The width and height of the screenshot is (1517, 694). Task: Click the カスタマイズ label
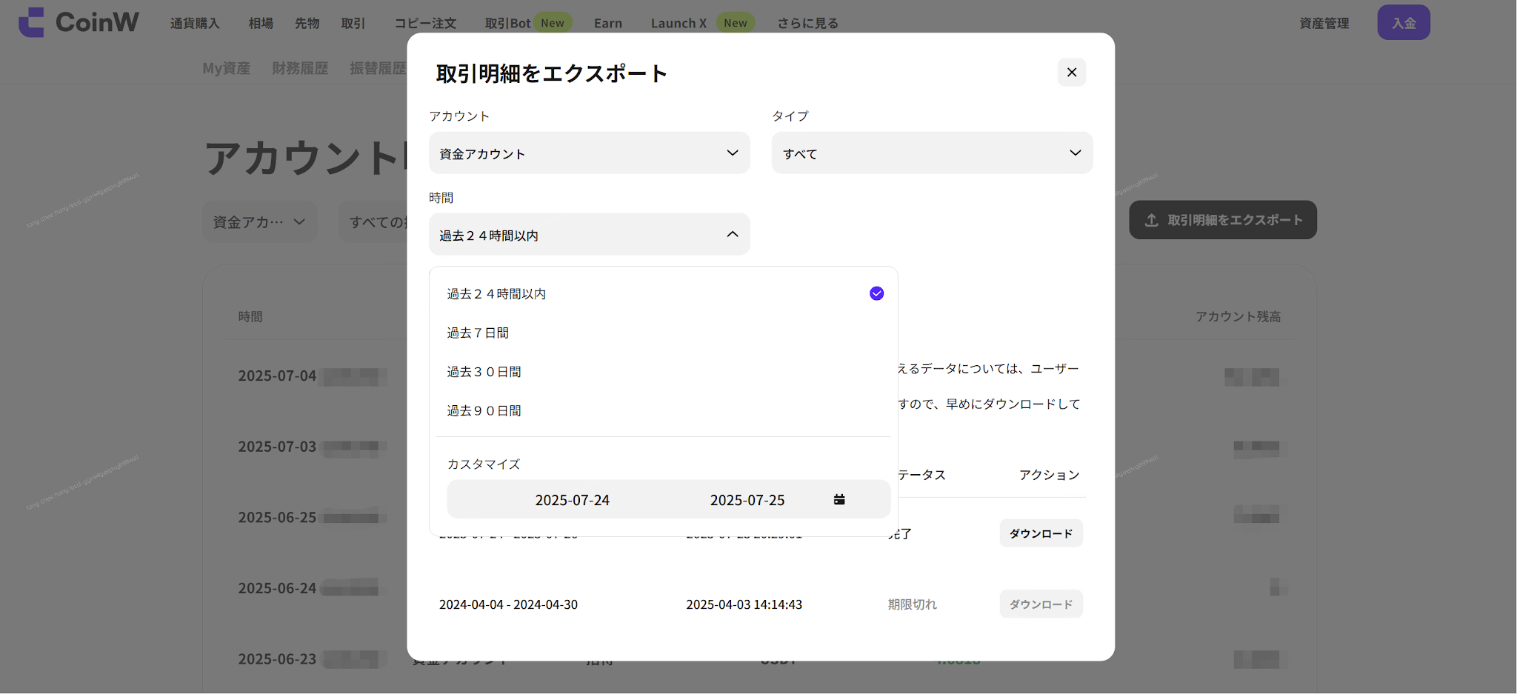tap(484, 464)
